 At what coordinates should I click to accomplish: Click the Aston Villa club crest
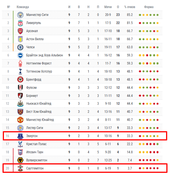coord(20,39)
